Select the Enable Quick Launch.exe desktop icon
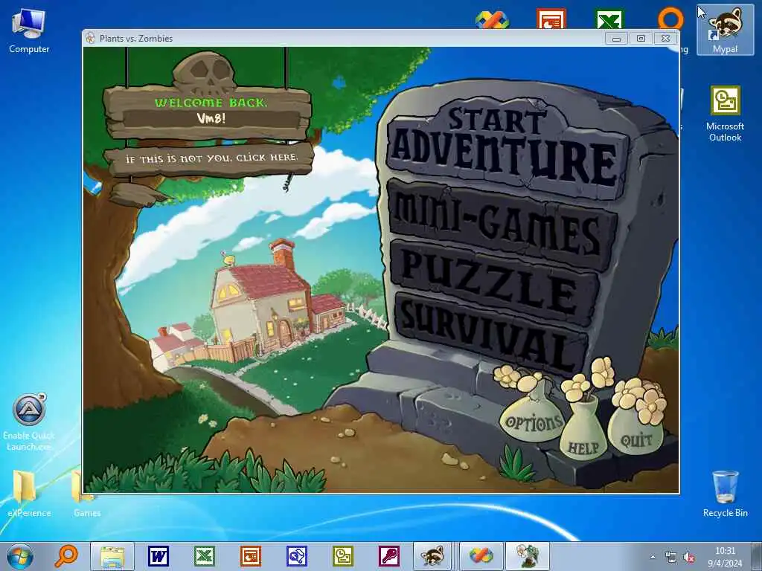This screenshot has height=571, width=762. (x=29, y=422)
